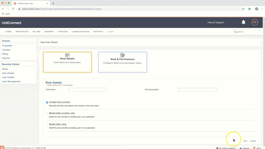Switch to the UnitConnect.com browser tab
The height and width of the screenshot is (149, 265).
30,3
